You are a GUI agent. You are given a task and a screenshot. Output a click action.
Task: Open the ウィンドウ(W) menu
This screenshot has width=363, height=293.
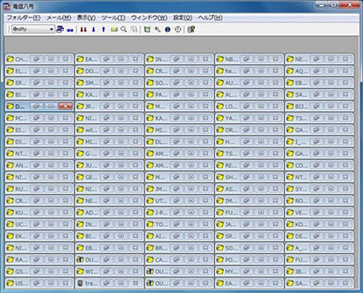tap(149, 18)
